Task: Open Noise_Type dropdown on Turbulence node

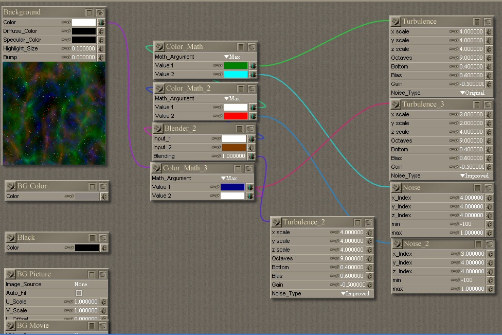Action: (x=472, y=93)
